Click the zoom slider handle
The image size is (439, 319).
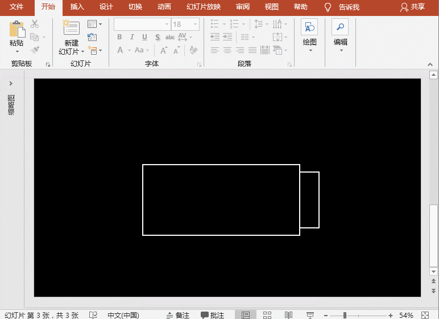[x=345, y=315]
